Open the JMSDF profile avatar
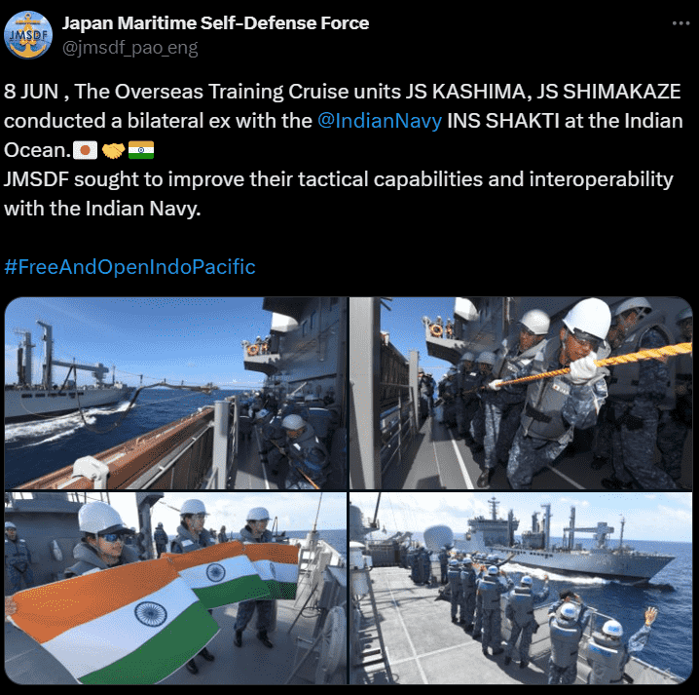 click(x=28, y=35)
